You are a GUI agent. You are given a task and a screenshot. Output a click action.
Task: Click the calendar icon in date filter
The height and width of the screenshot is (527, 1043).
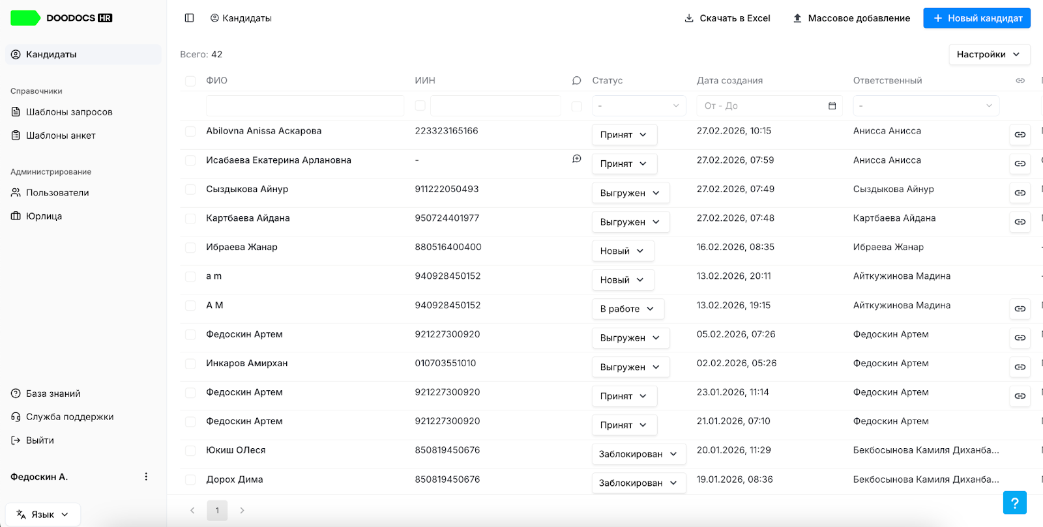[832, 106]
